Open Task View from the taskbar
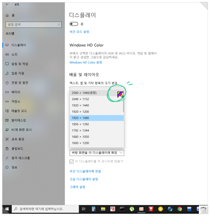210x216 pixels. 84,209
